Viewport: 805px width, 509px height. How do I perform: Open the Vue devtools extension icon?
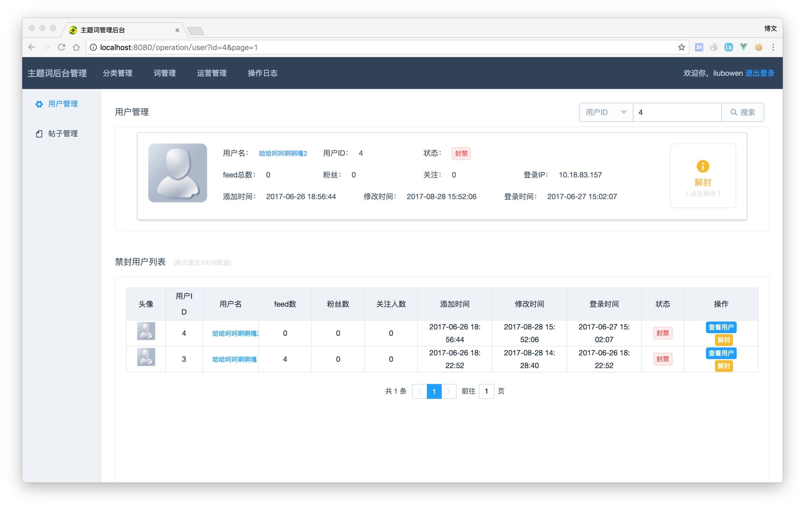click(743, 47)
